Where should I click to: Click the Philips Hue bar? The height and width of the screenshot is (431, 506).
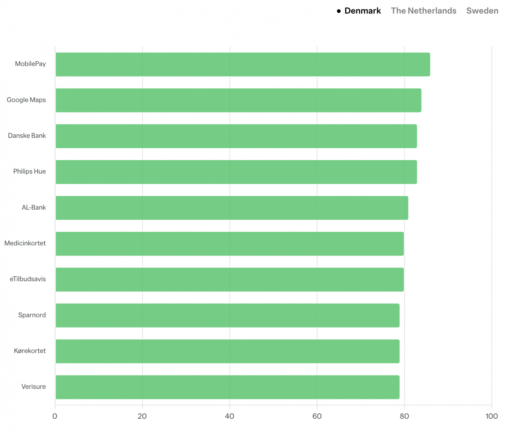tap(236, 172)
